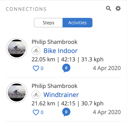Viewport: 127px width, 123px height.
Task: Like the Windtrainer activity heart icon
Action: [36, 112]
